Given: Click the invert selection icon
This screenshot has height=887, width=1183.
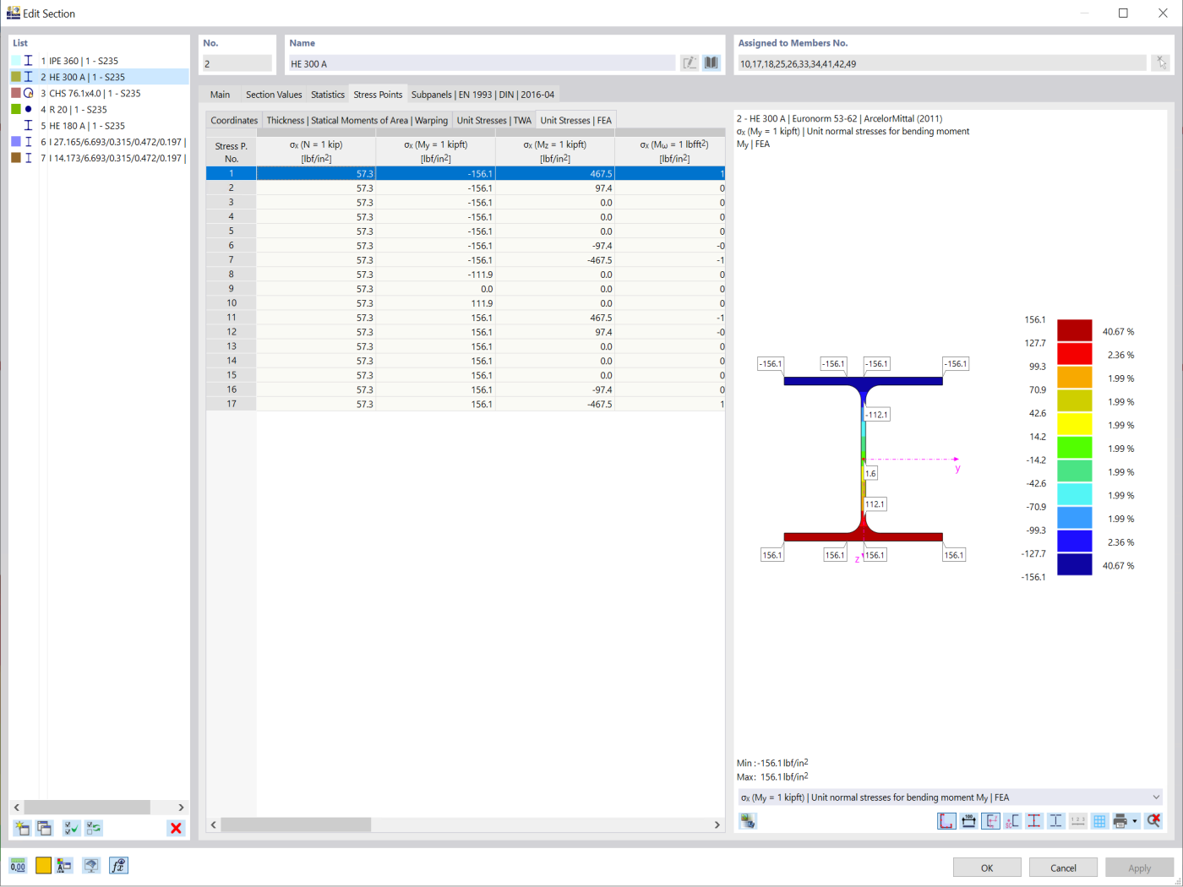Looking at the screenshot, I should point(94,828).
